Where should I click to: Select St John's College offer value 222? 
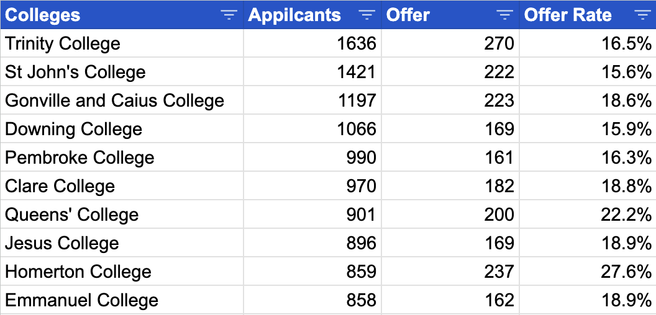pos(499,72)
